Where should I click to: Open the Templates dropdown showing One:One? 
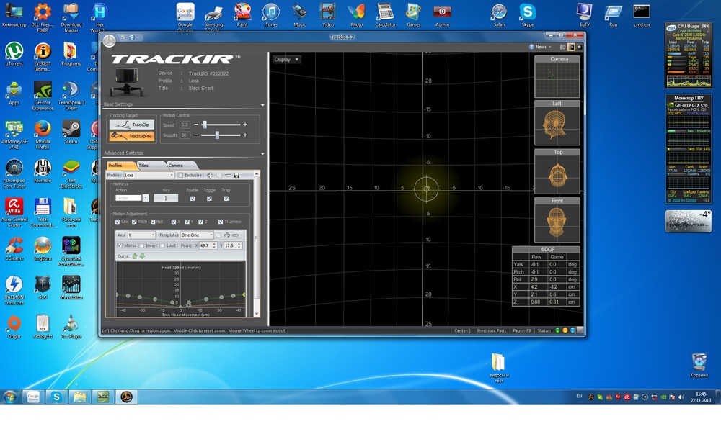197,235
